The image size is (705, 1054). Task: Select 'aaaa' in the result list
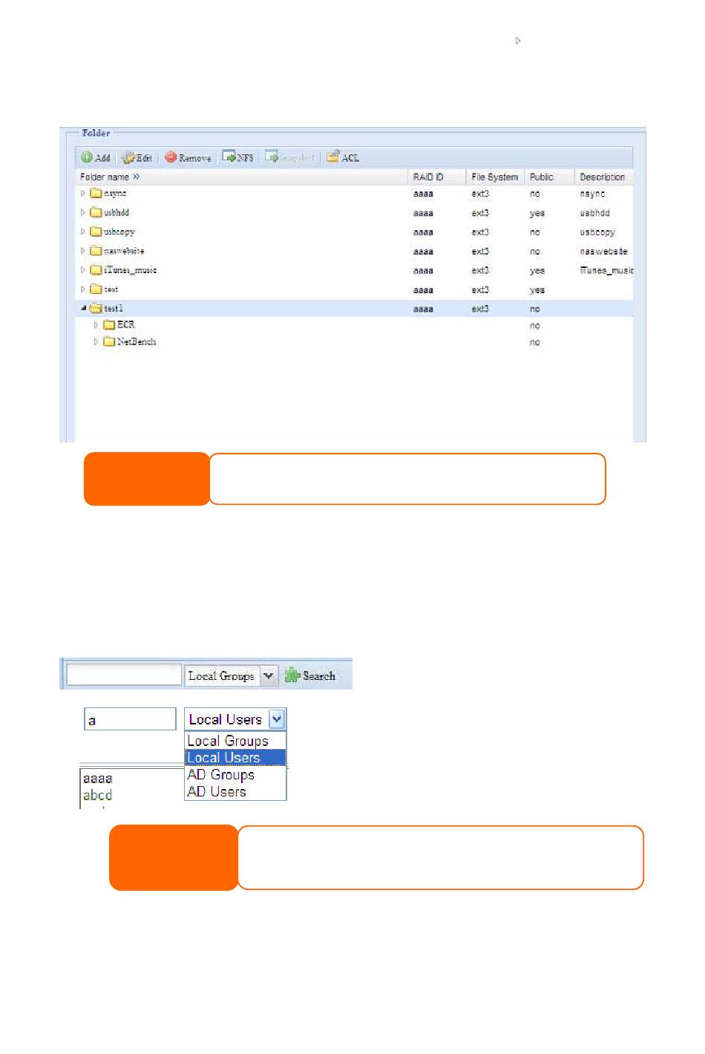click(98, 778)
